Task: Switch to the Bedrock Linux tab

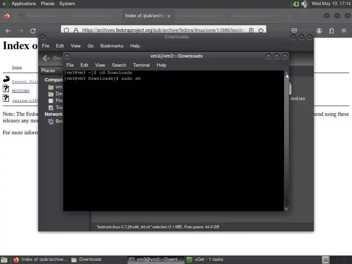Action: [41, 16]
